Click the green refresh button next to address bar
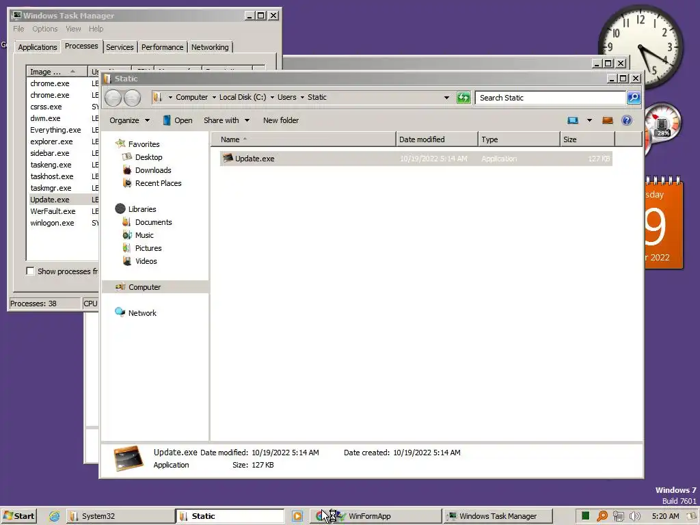The height and width of the screenshot is (525, 700). (x=463, y=98)
